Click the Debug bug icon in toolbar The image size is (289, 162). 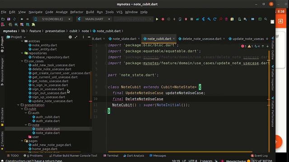[x=163, y=19]
